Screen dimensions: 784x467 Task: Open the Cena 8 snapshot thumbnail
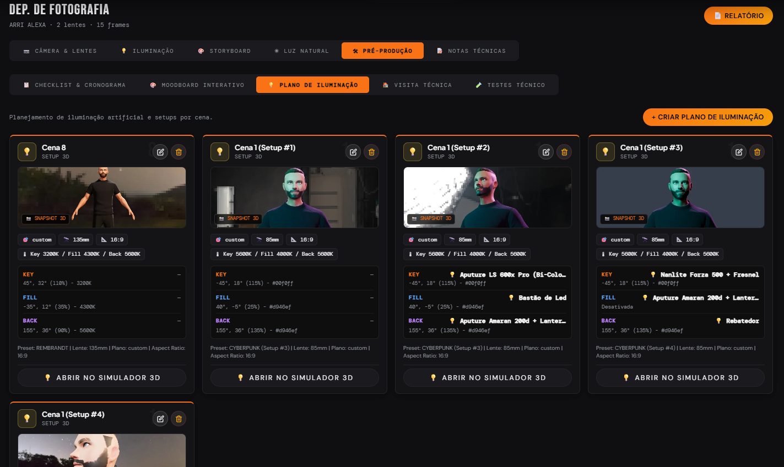click(x=102, y=197)
